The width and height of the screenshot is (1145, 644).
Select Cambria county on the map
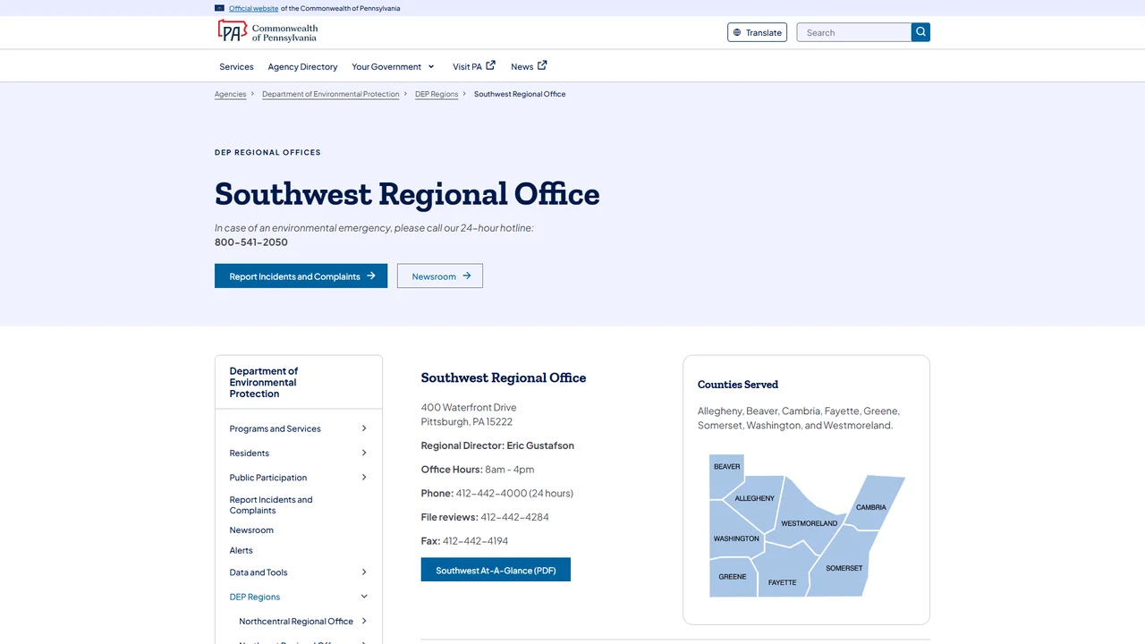click(871, 506)
